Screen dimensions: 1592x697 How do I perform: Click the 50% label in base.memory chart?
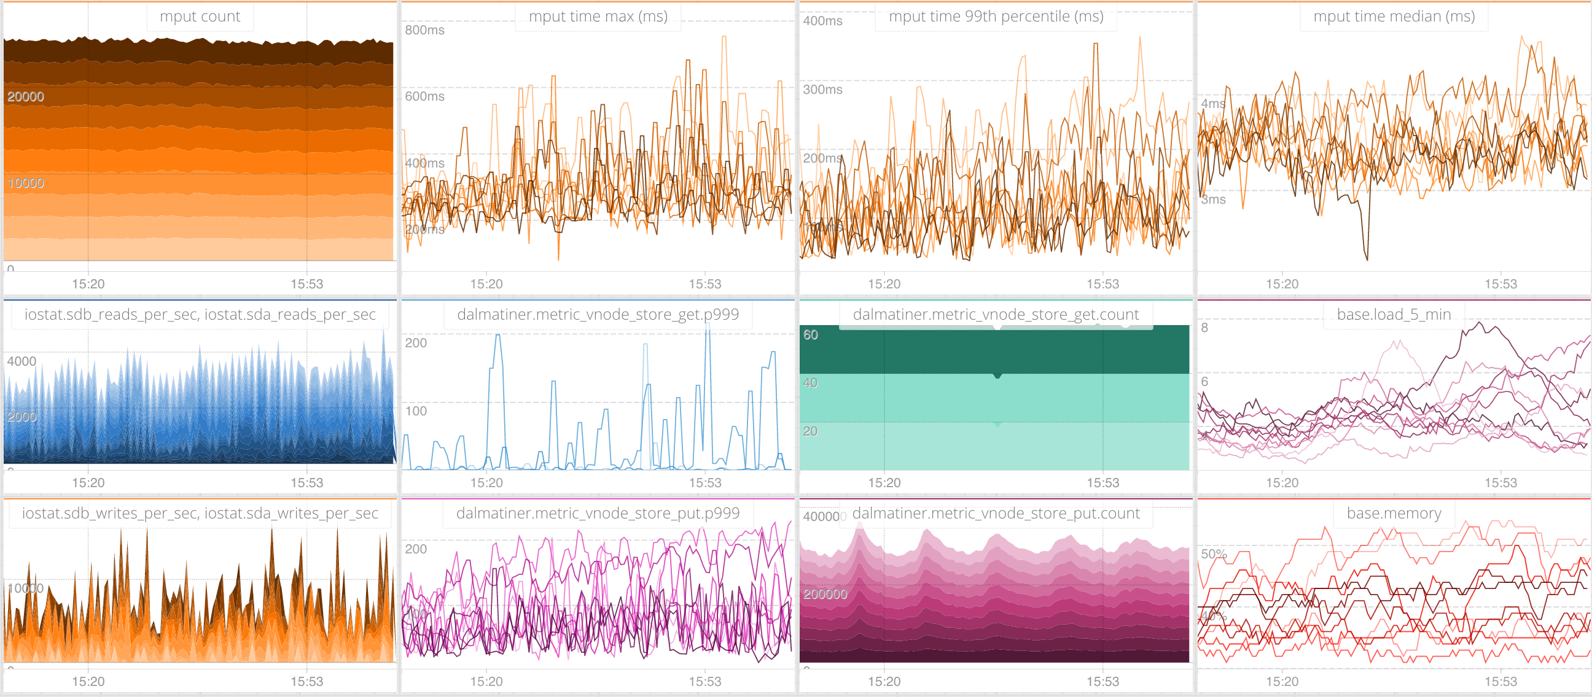(x=1213, y=554)
